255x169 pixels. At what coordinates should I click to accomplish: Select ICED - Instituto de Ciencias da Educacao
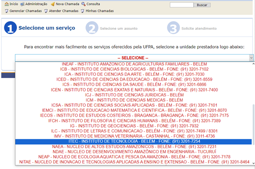coord(134,79)
